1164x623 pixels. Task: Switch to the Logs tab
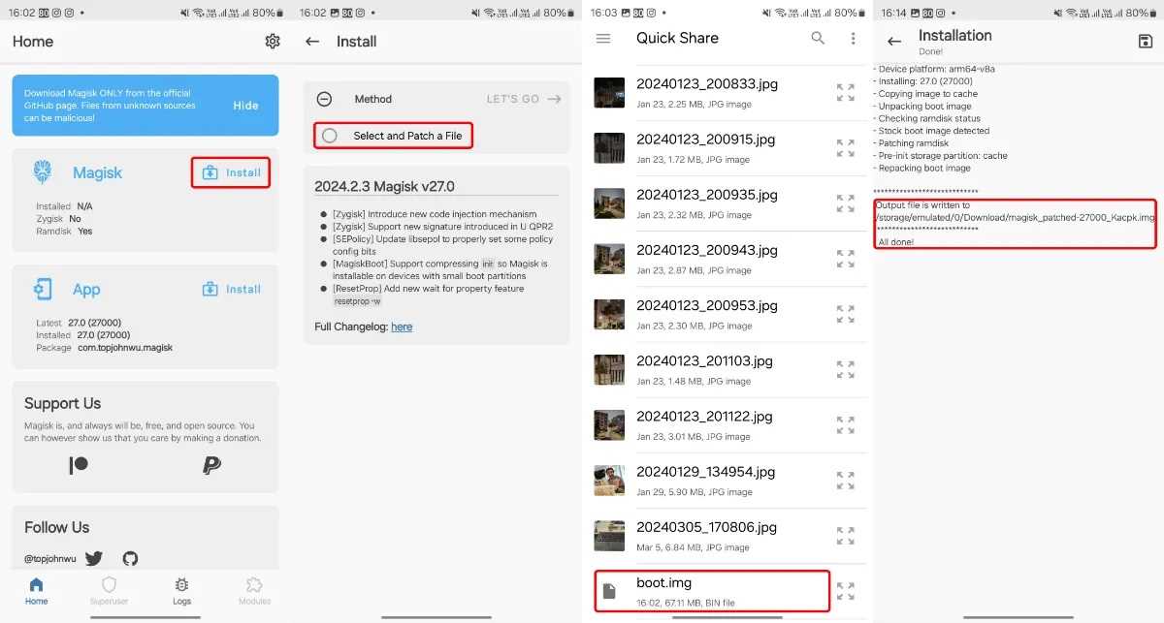[181, 590]
